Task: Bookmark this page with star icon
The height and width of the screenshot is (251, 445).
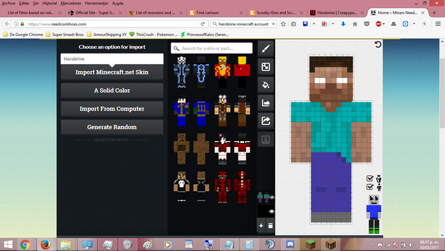Action: 283,24
